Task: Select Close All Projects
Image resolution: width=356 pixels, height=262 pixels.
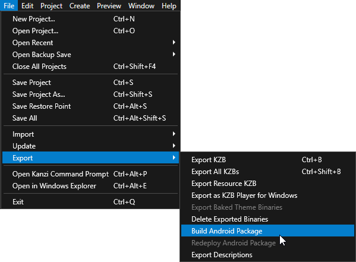Action: click(x=90, y=67)
